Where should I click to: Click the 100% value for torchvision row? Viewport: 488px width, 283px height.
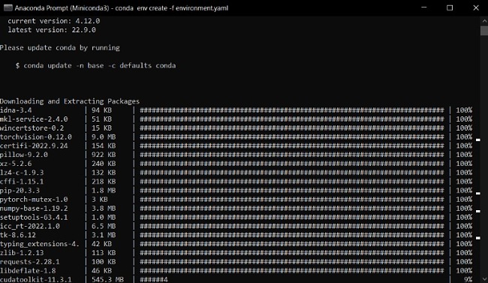(464, 137)
